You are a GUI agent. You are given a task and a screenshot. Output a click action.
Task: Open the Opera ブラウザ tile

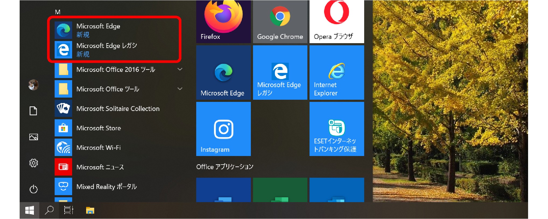[x=337, y=22]
